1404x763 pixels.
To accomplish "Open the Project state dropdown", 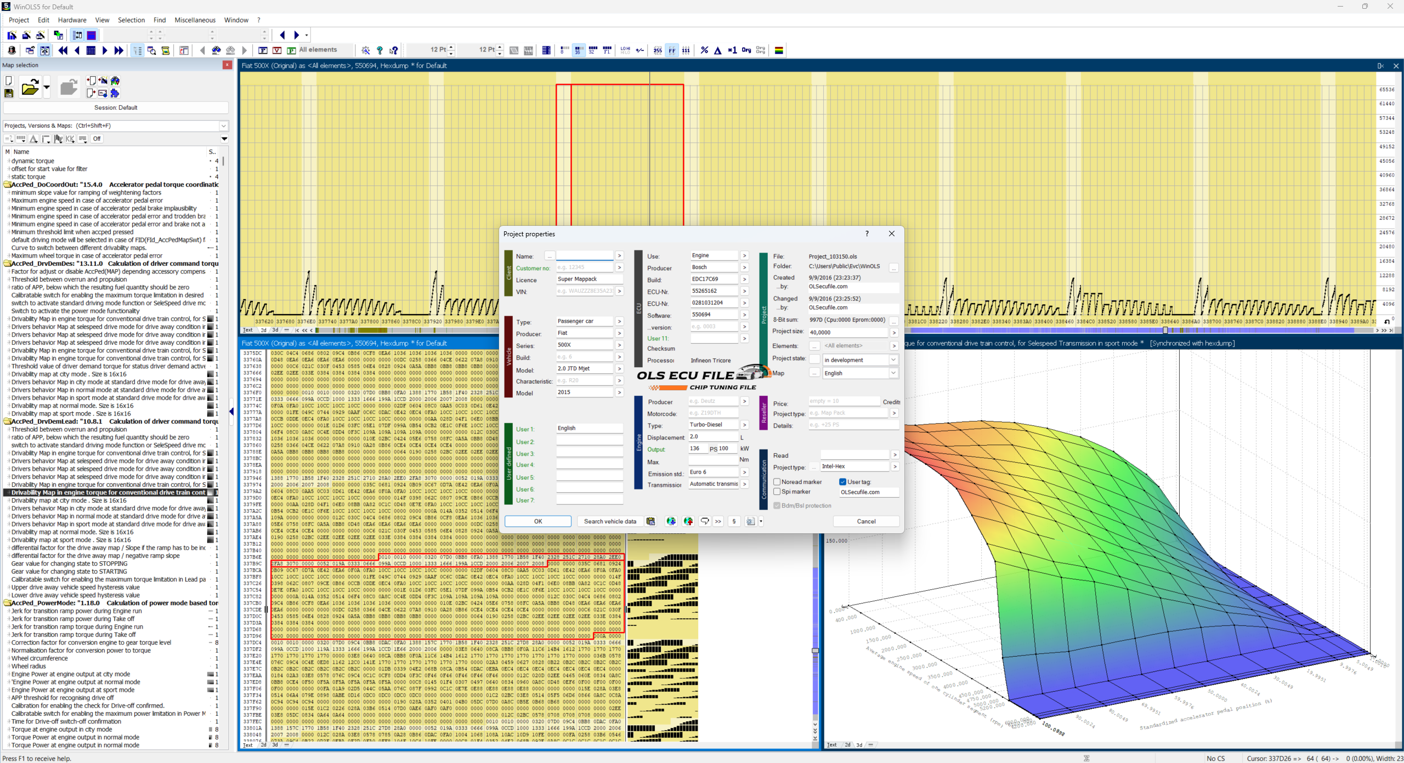I will pos(893,360).
